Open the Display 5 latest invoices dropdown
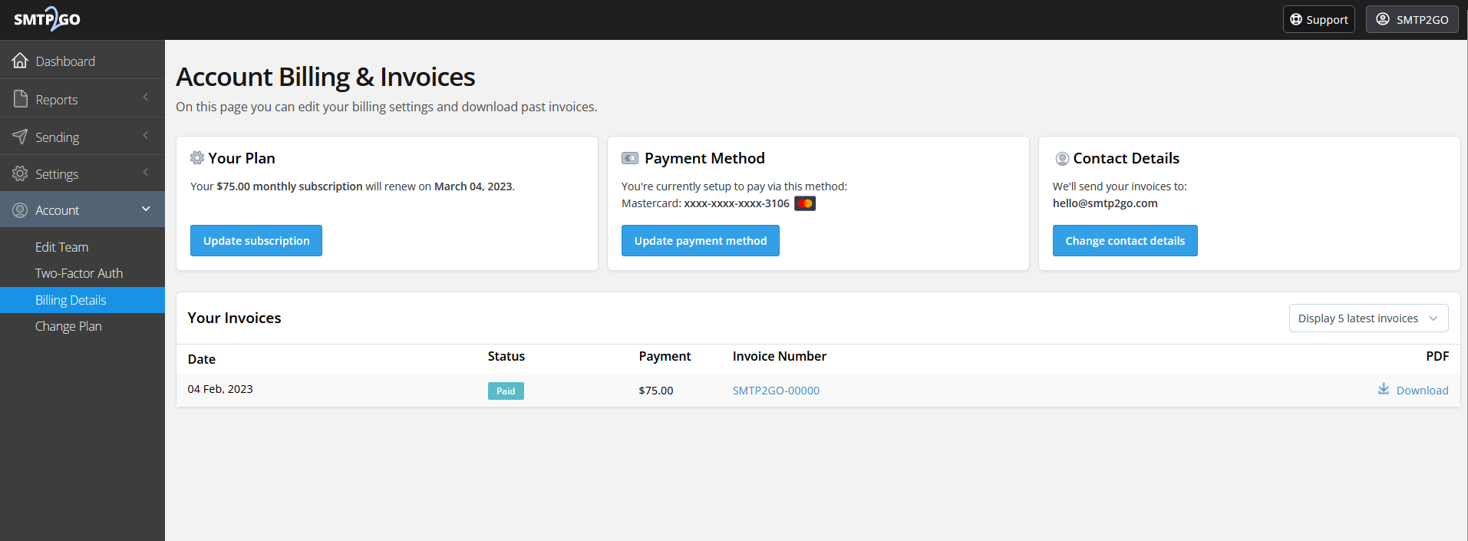The width and height of the screenshot is (1468, 541). tap(1368, 318)
